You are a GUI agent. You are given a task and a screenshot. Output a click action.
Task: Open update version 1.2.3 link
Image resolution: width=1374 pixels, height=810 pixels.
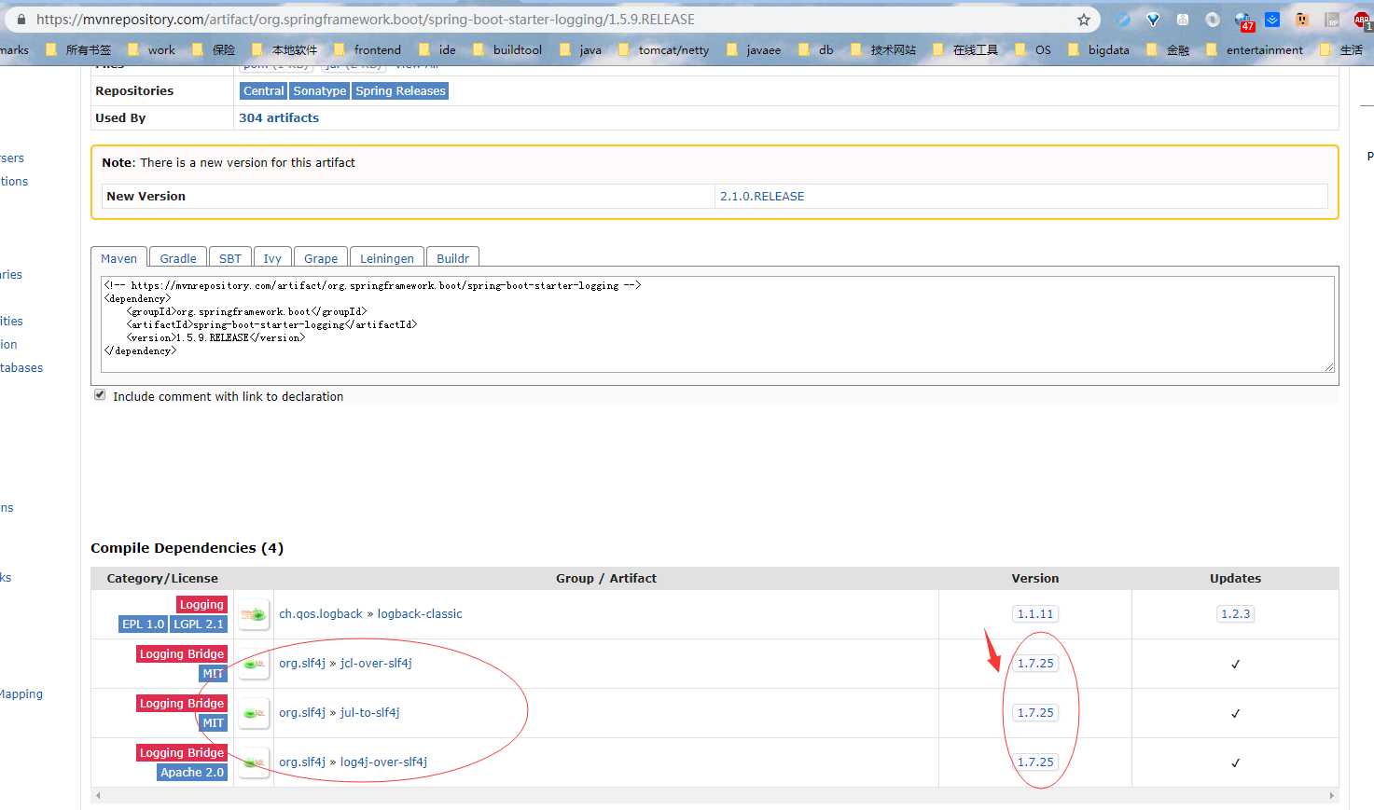(1235, 614)
